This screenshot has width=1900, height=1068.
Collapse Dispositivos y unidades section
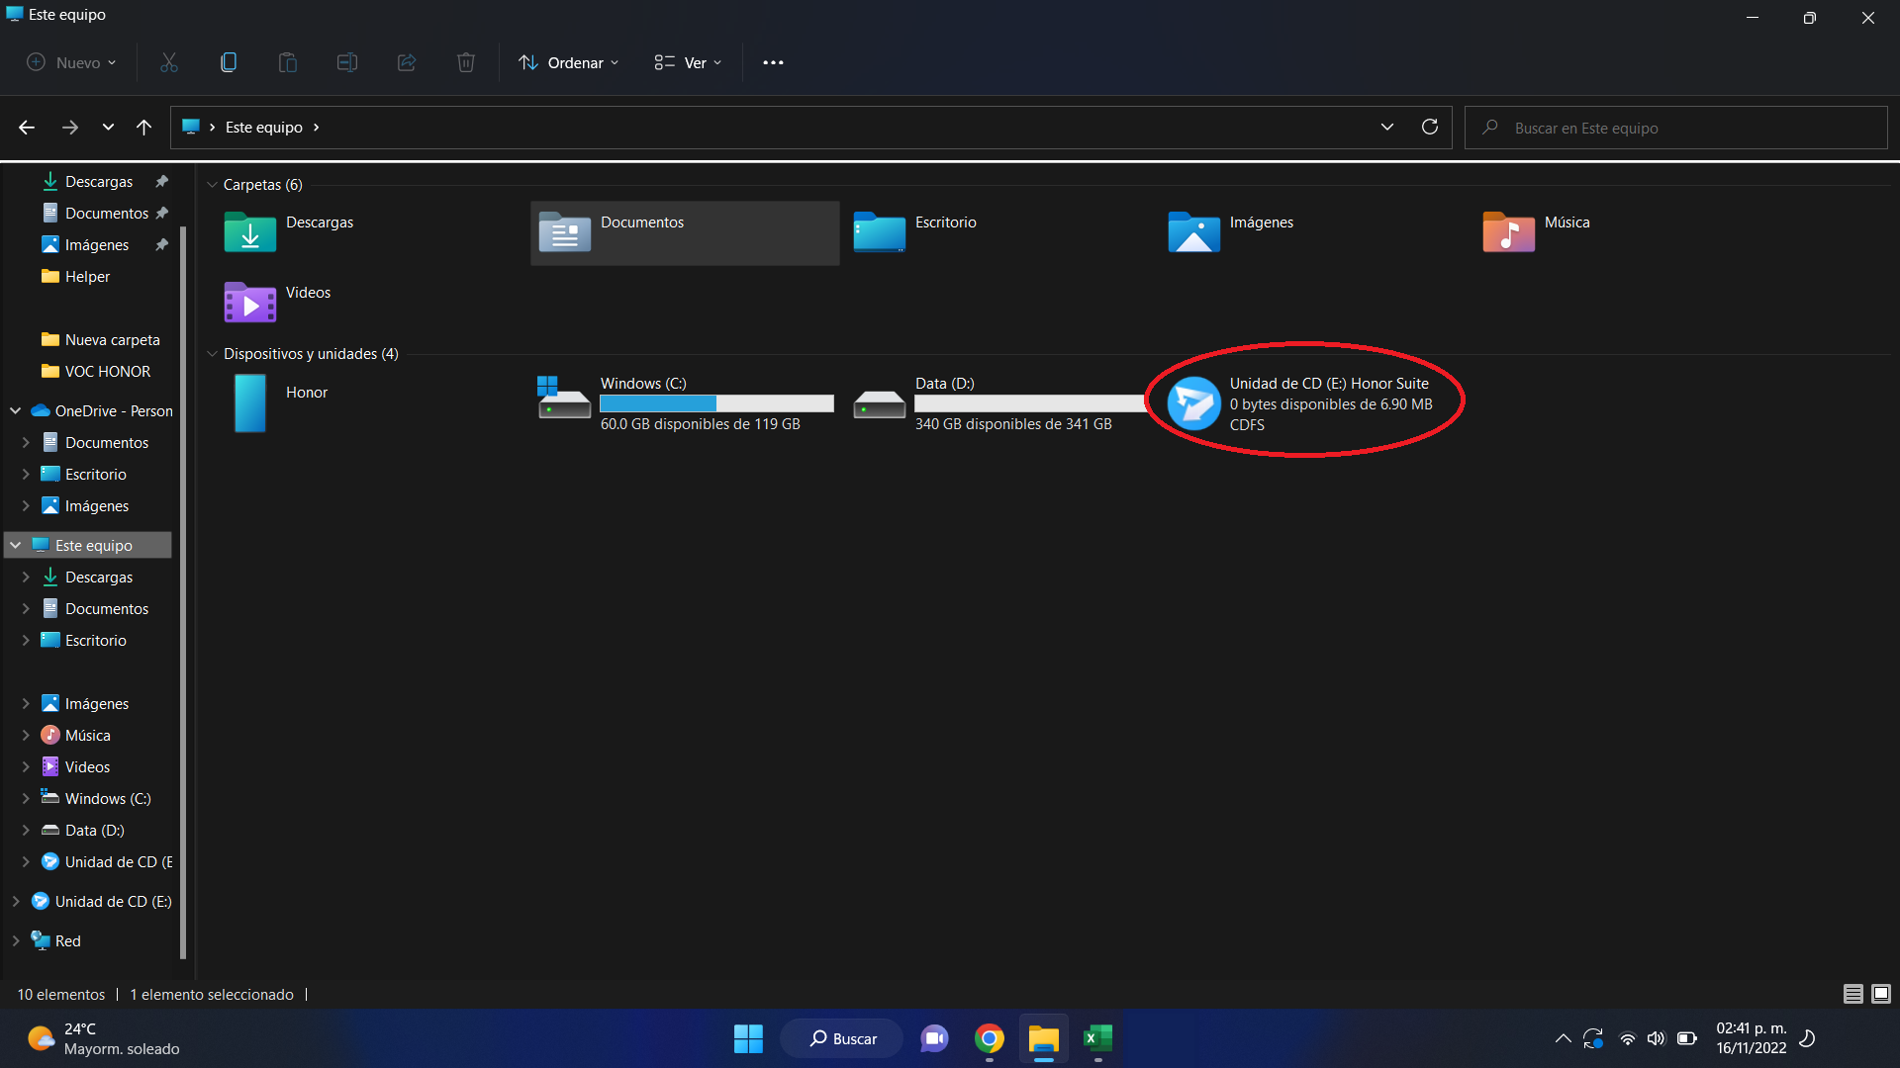(212, 354)
